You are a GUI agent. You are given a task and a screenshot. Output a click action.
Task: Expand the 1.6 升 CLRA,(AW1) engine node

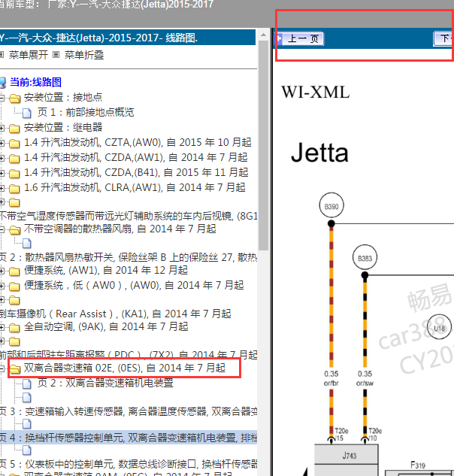pyautogui.click(x=2, y=188)
